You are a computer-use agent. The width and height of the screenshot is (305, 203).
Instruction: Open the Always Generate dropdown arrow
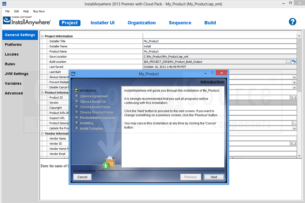tap(294, 77)
